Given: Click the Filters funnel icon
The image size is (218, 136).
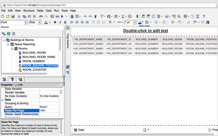Looking at the screenshot, I should [x=102, y=16].
